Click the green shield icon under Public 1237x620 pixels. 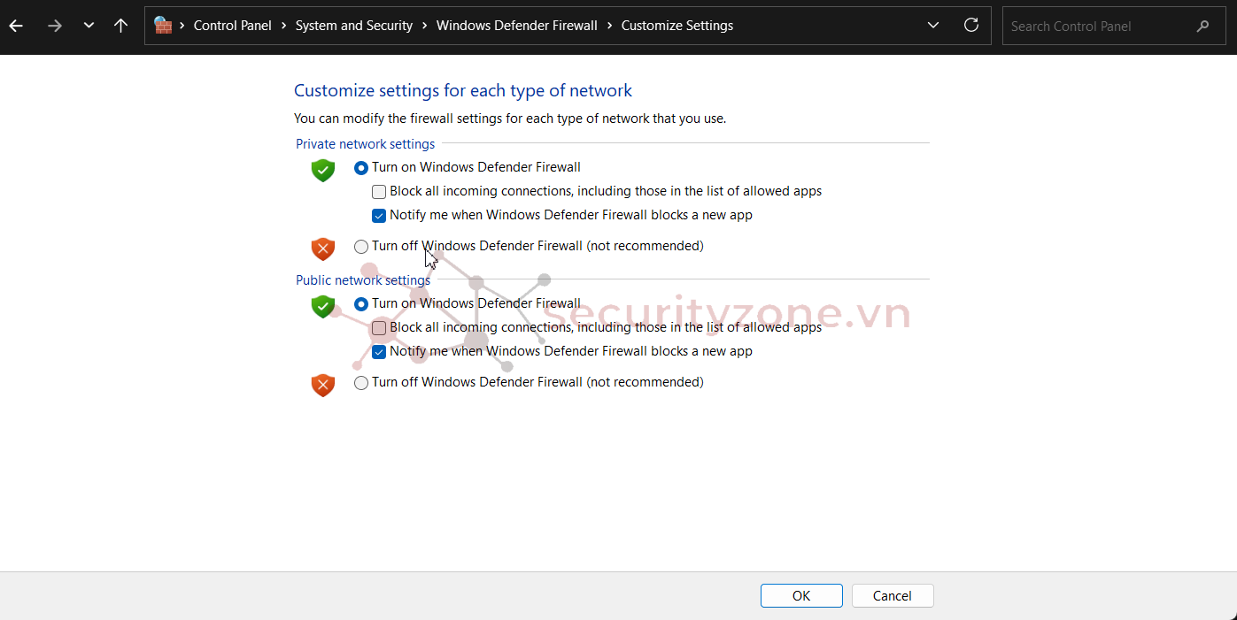coord(323,306)
